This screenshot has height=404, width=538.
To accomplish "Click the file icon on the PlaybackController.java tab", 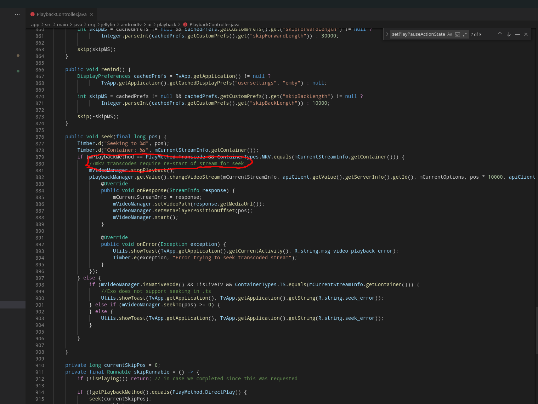I will [32, 14].
